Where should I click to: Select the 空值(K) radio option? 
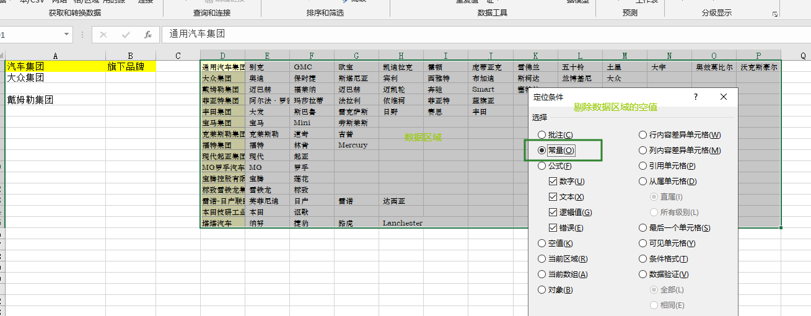(x=556, y=244)
